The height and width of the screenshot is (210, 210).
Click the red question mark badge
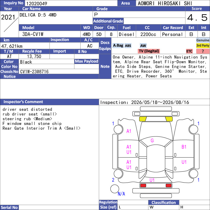coord(203,51)
